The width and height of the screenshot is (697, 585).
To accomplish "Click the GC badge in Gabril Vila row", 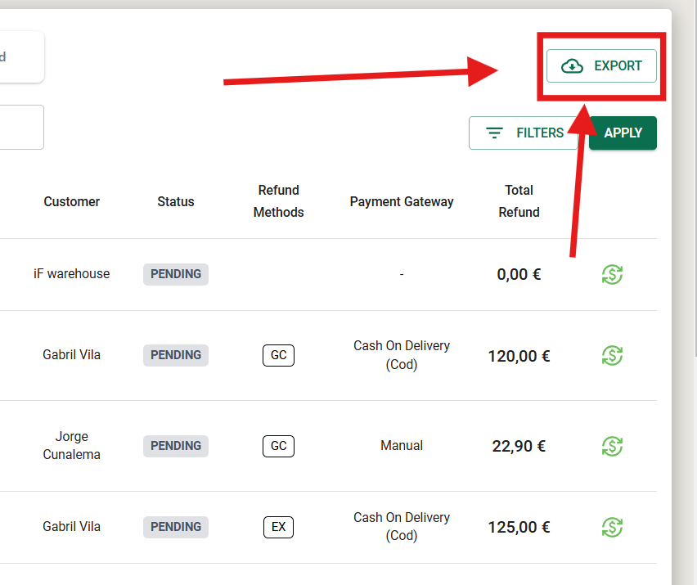I will [x=279, y=355].
